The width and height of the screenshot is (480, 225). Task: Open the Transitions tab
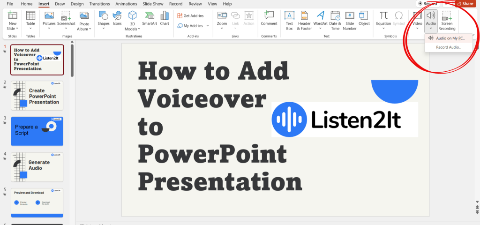[x=99, y=4]
